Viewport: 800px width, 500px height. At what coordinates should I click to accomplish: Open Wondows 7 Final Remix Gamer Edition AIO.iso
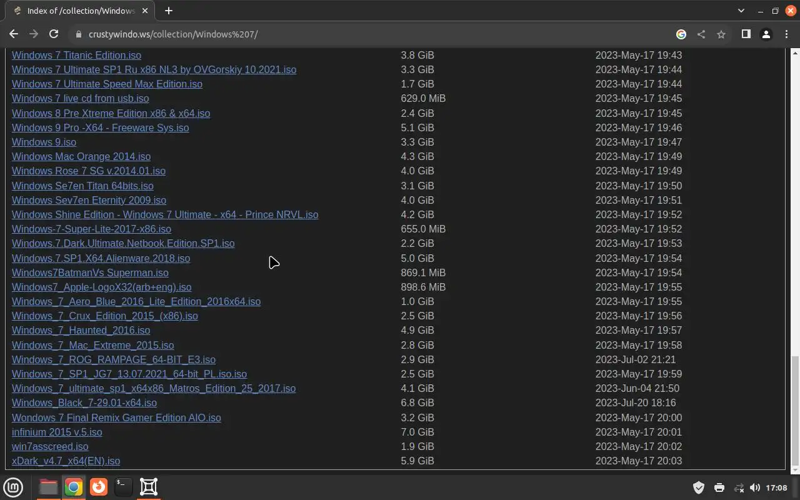coord(116,417)
